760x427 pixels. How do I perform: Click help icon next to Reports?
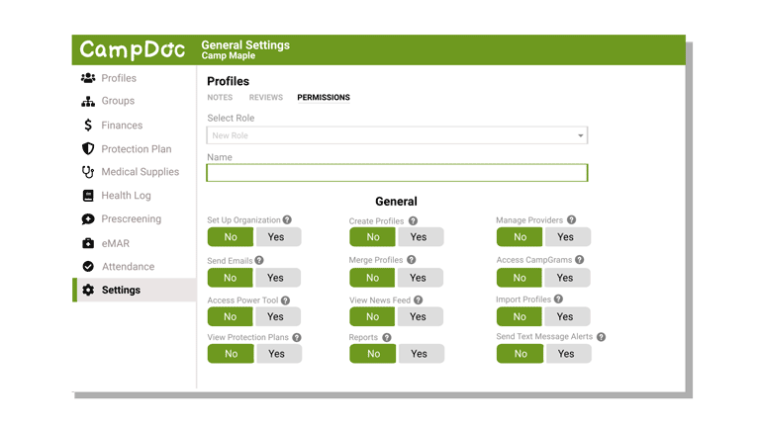coord(386,337)
